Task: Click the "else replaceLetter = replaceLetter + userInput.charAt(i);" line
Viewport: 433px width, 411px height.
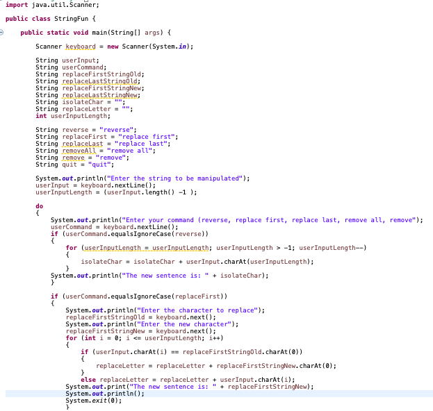Action: pyautogui.click(x=188, y=380)
